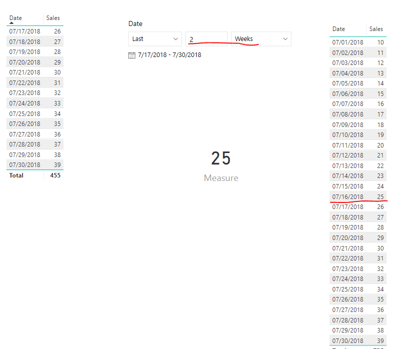Viewport: 394px width, 349px height.
Task: Click the 7/17/2018 - 7/30/2018 date range text
Action: click(170, 55)
